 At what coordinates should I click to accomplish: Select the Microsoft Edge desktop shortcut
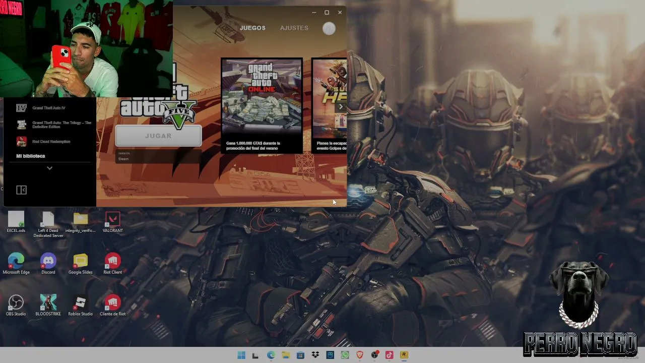click(x=16, y=264)
